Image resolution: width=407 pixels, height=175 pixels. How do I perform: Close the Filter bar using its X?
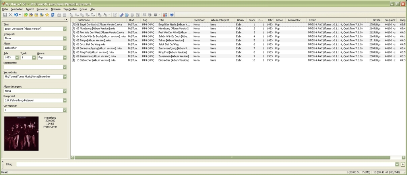click(2, 162)
